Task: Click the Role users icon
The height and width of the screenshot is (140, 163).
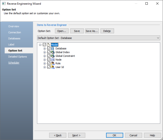Action: click(53, 63)
